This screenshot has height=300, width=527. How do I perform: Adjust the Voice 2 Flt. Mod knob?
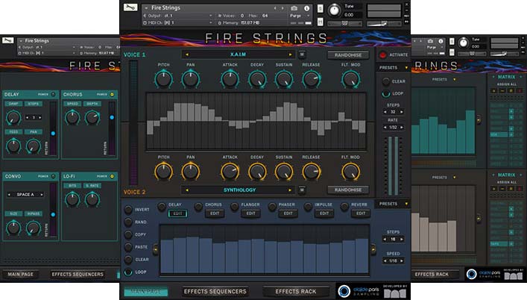click(x=350, y=172)
